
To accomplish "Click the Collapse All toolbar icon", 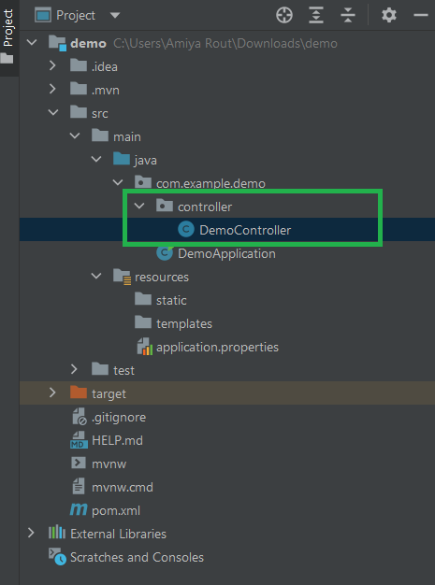I will [x=348, y=16].
